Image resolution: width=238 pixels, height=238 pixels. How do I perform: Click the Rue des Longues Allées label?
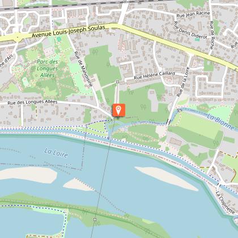(x=32, y=102)
